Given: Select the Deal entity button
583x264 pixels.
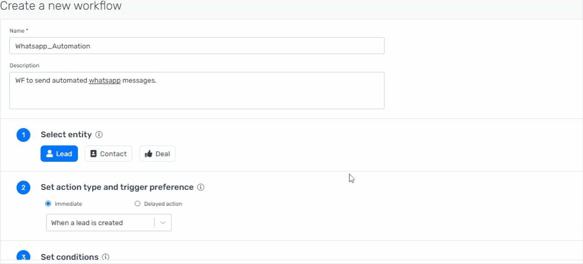Looking at the screenshot, I should [x=158, y=154].
